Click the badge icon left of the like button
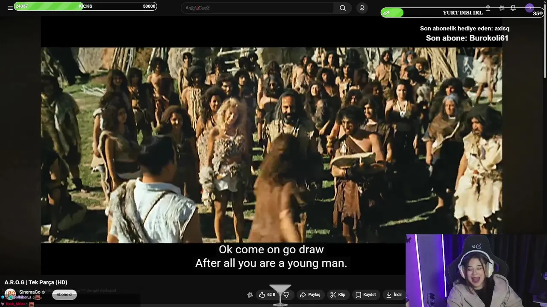 [250, 295]
